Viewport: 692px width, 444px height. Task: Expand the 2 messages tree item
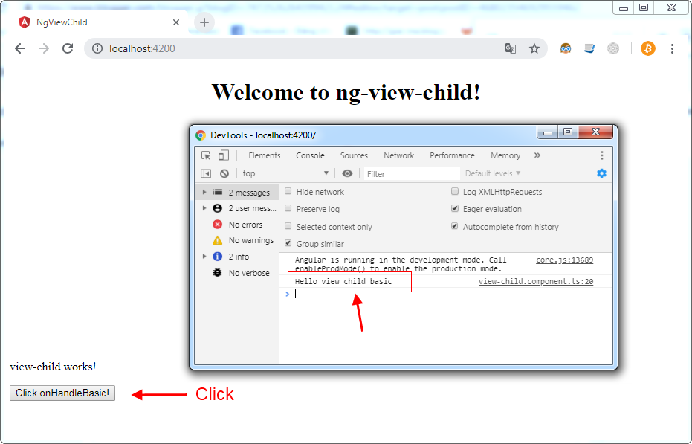click(x=204, y=191)
